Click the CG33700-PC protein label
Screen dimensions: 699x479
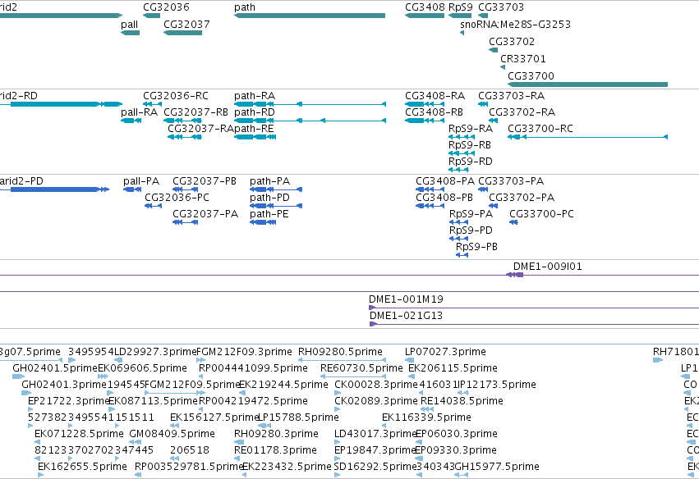click(541, 214)
